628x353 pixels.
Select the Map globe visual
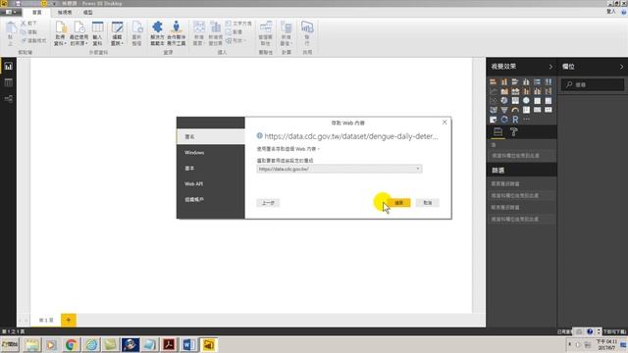[x=526, y=101]
